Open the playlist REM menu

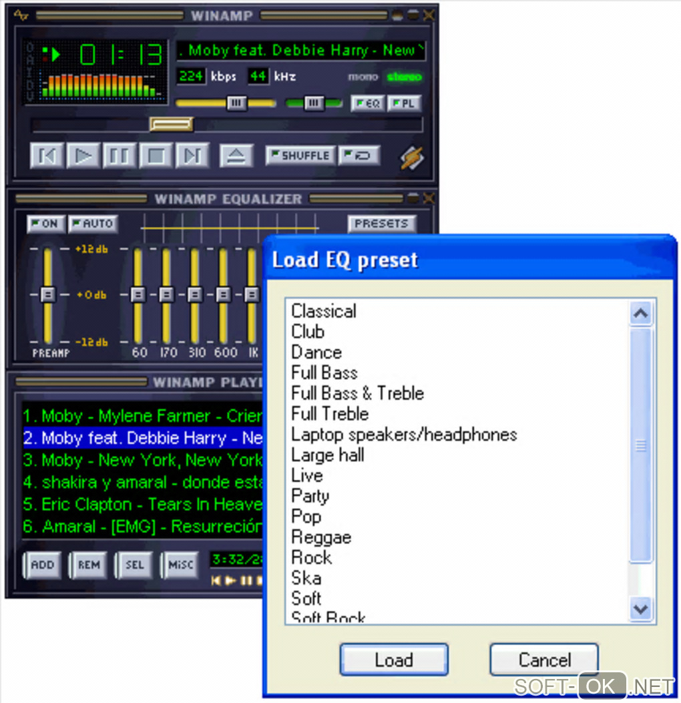[88, 565]
